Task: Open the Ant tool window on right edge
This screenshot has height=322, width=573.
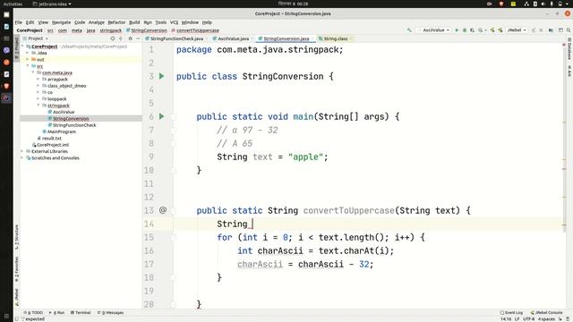Action: pyautogui.click(x=569, y=71)
